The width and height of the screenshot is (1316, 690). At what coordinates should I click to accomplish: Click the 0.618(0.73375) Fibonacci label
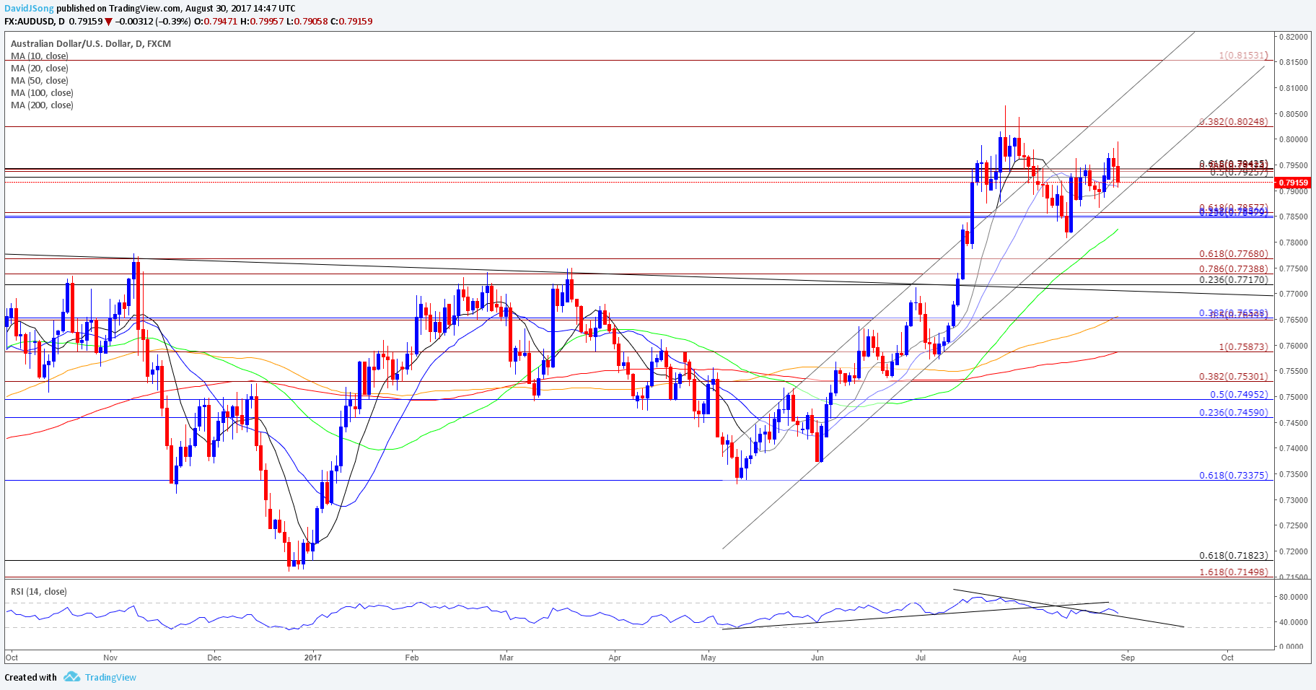[1234, 475]
